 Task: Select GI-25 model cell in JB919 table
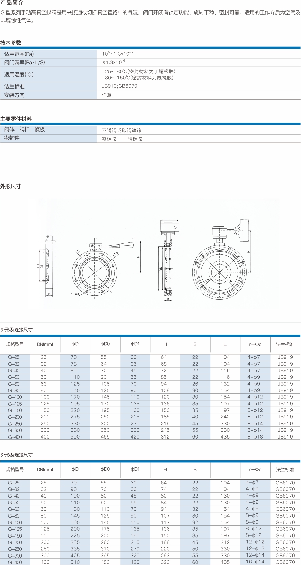pos(14,357)
